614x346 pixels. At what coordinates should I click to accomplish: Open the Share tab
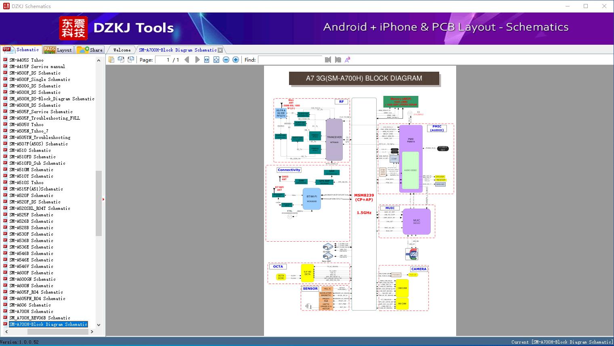click(x=90, y=50)
